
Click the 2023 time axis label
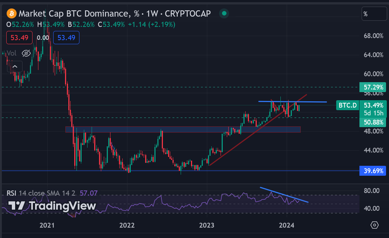coord(207,225)
